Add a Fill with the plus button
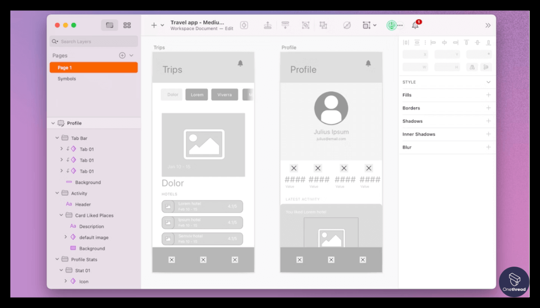 tap(489, 95)
